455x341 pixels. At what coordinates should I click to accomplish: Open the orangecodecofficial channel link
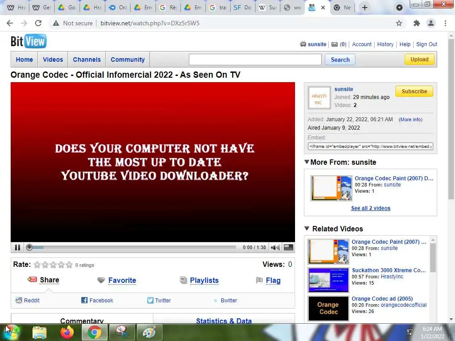pyautogui.click(x=403, y=305)
